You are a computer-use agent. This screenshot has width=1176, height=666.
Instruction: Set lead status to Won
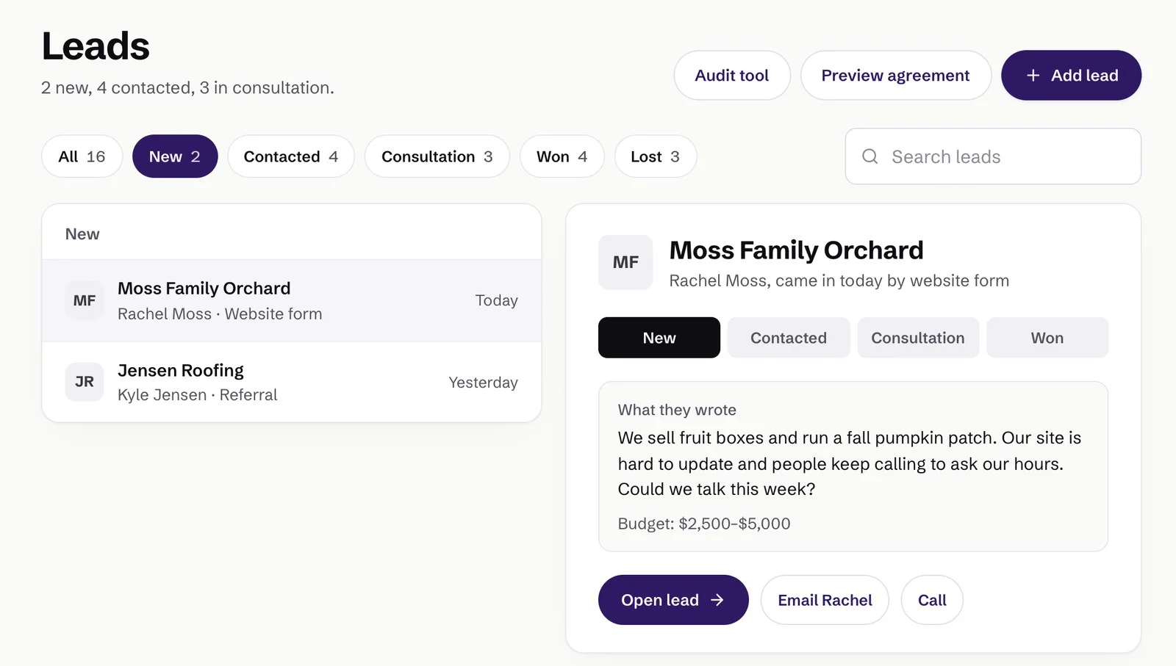tap(1047, 338)
